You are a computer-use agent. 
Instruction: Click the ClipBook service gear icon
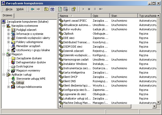tap(61, 33)
